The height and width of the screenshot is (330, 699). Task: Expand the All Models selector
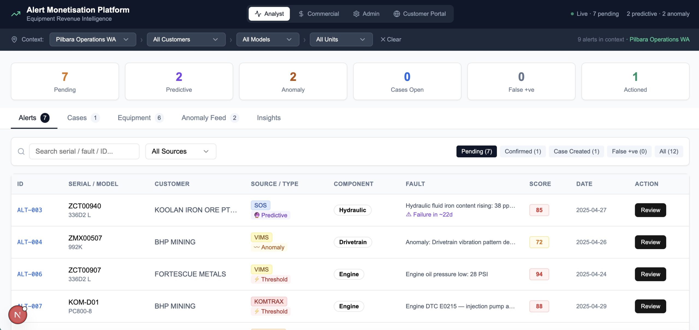(267, 39)
